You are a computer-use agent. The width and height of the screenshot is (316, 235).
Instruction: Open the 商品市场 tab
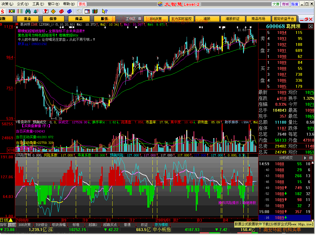coord(258,19)
